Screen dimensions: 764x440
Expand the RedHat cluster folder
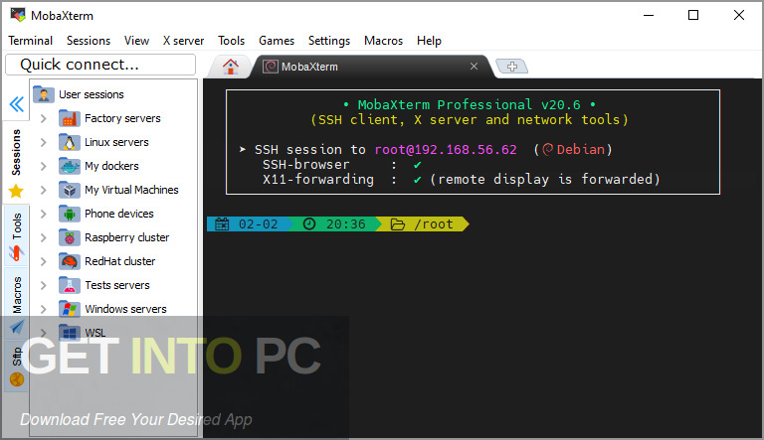tap(44, 261)
